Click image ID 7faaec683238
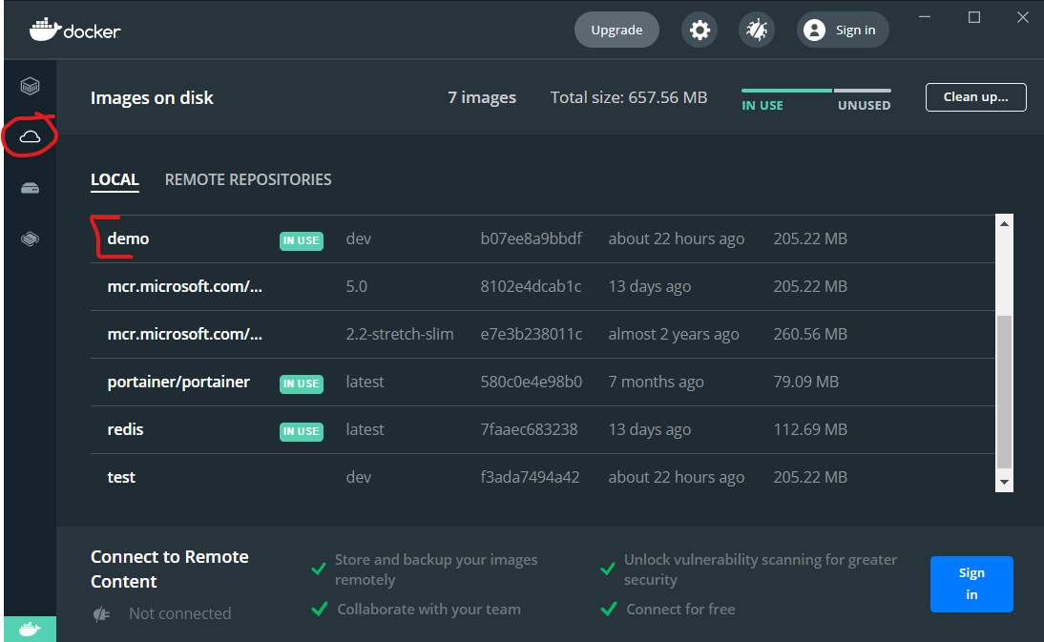This screenshot has height=642, width=1044. (x=530, y=430)
